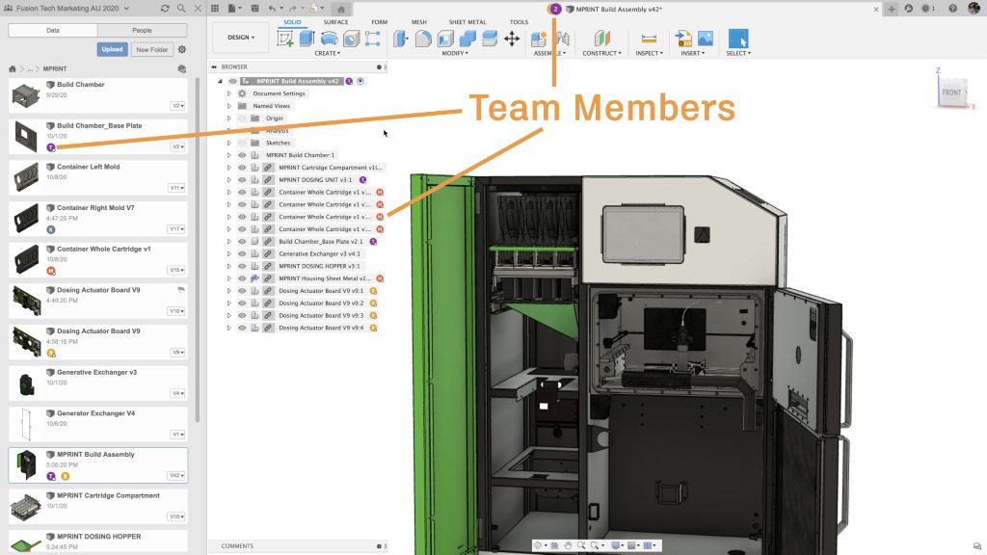
Task: Open the data panel grid icon
Action: [215, 9]
